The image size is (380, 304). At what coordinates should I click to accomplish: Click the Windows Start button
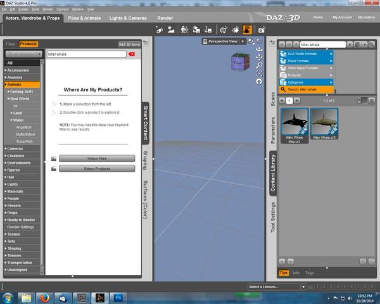coord(8,298)
